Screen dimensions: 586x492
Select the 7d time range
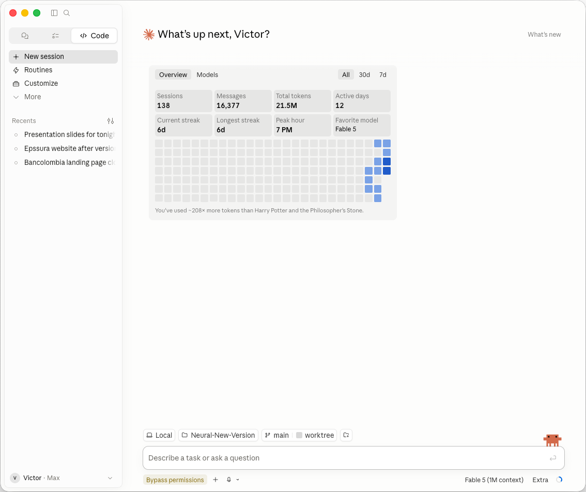tap(383, 75)
